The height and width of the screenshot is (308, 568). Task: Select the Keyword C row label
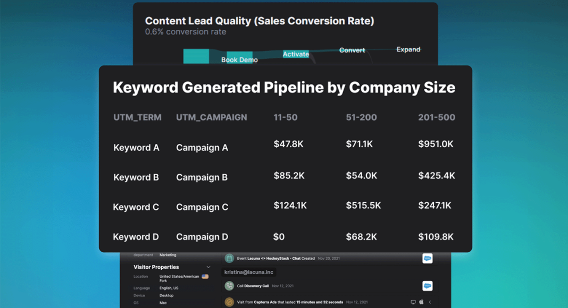[x=136, y=207]
